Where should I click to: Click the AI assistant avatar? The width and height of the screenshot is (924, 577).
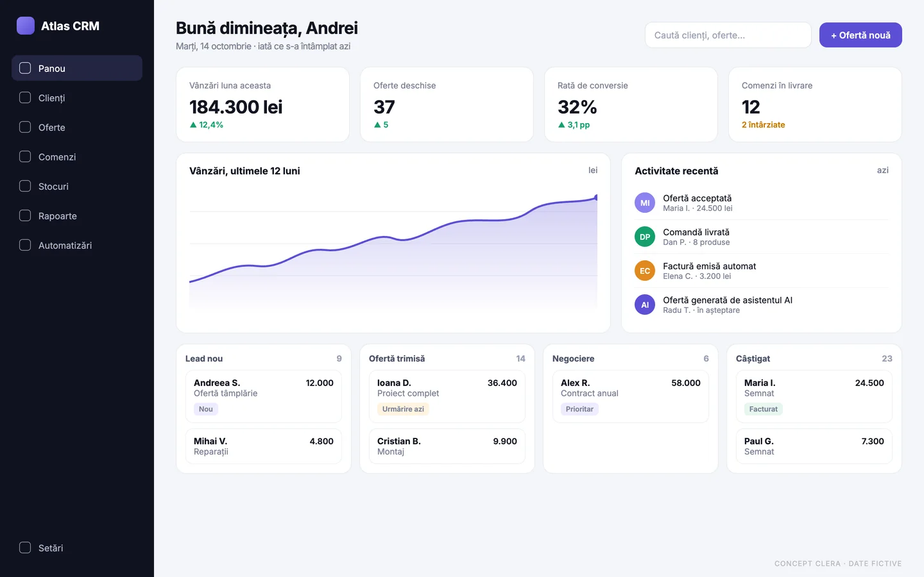pyautogui.click(x=645, y=305)
